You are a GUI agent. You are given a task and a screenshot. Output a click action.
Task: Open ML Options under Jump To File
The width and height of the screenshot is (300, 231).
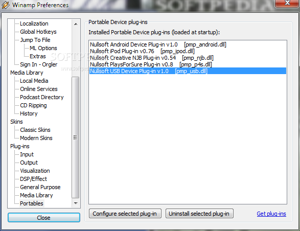tap(43, 48)
